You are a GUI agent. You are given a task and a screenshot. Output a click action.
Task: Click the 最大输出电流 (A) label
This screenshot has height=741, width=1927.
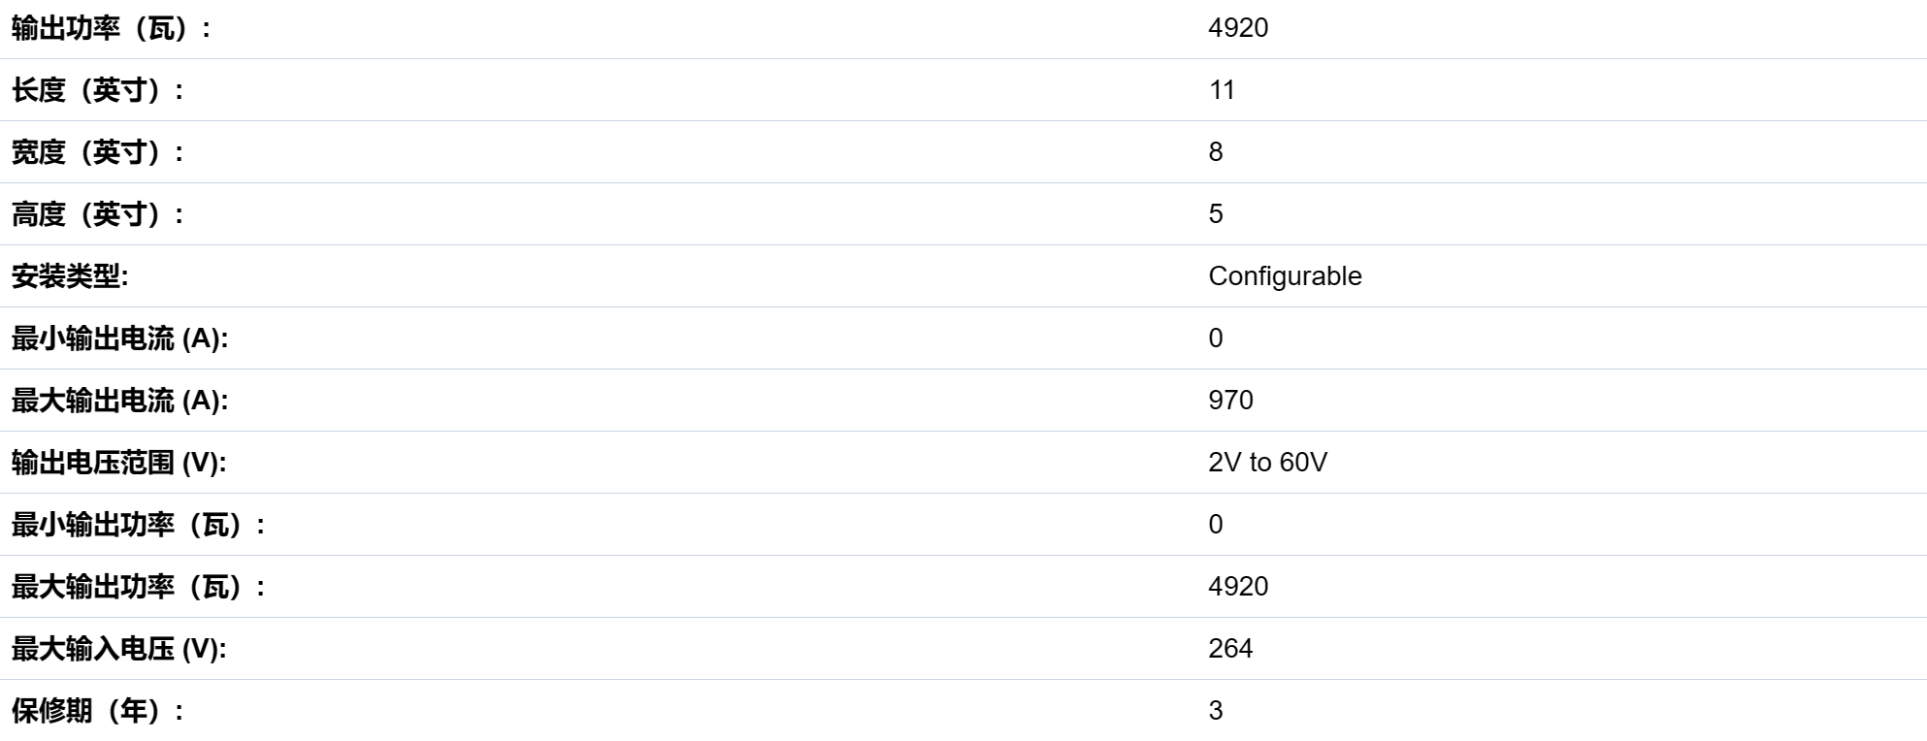click(x=120, y=401)
